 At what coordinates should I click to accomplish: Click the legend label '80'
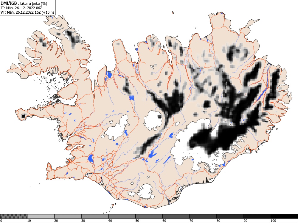(218, 221)
